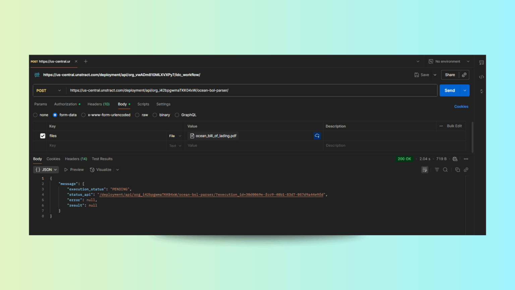
Task: Click the link icon next to Share
Action: [464, 75]
